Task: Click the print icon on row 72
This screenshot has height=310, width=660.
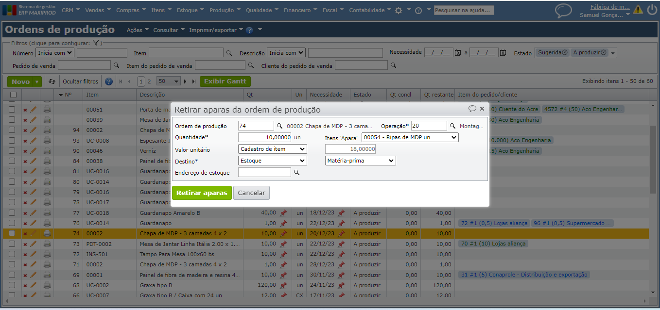Action: (x=47, y=254)
